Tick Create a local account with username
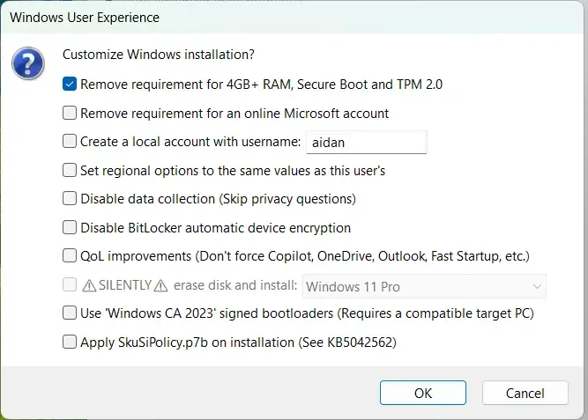The height and width of the screenshot is (420, 588). click(x=70, y=141)
